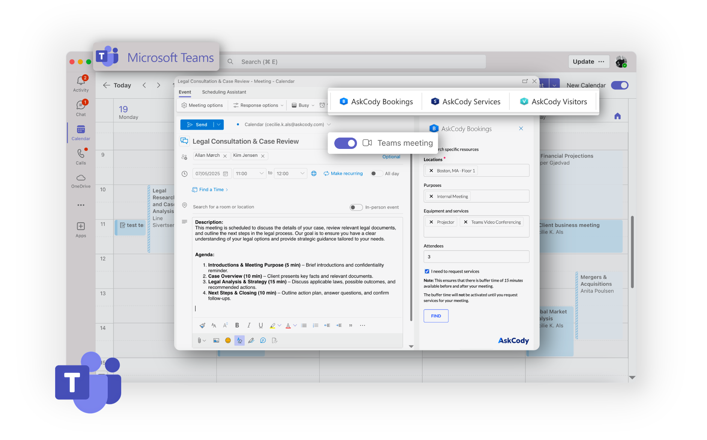Switch to the Scheduling Assistant tab

pyautogui.click(x=224, y=92)
